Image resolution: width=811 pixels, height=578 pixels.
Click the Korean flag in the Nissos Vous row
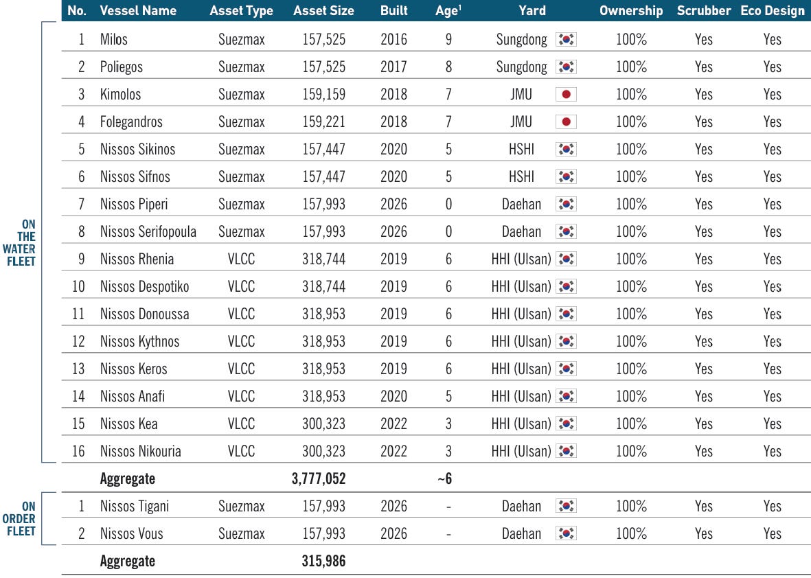click(566, 533)
